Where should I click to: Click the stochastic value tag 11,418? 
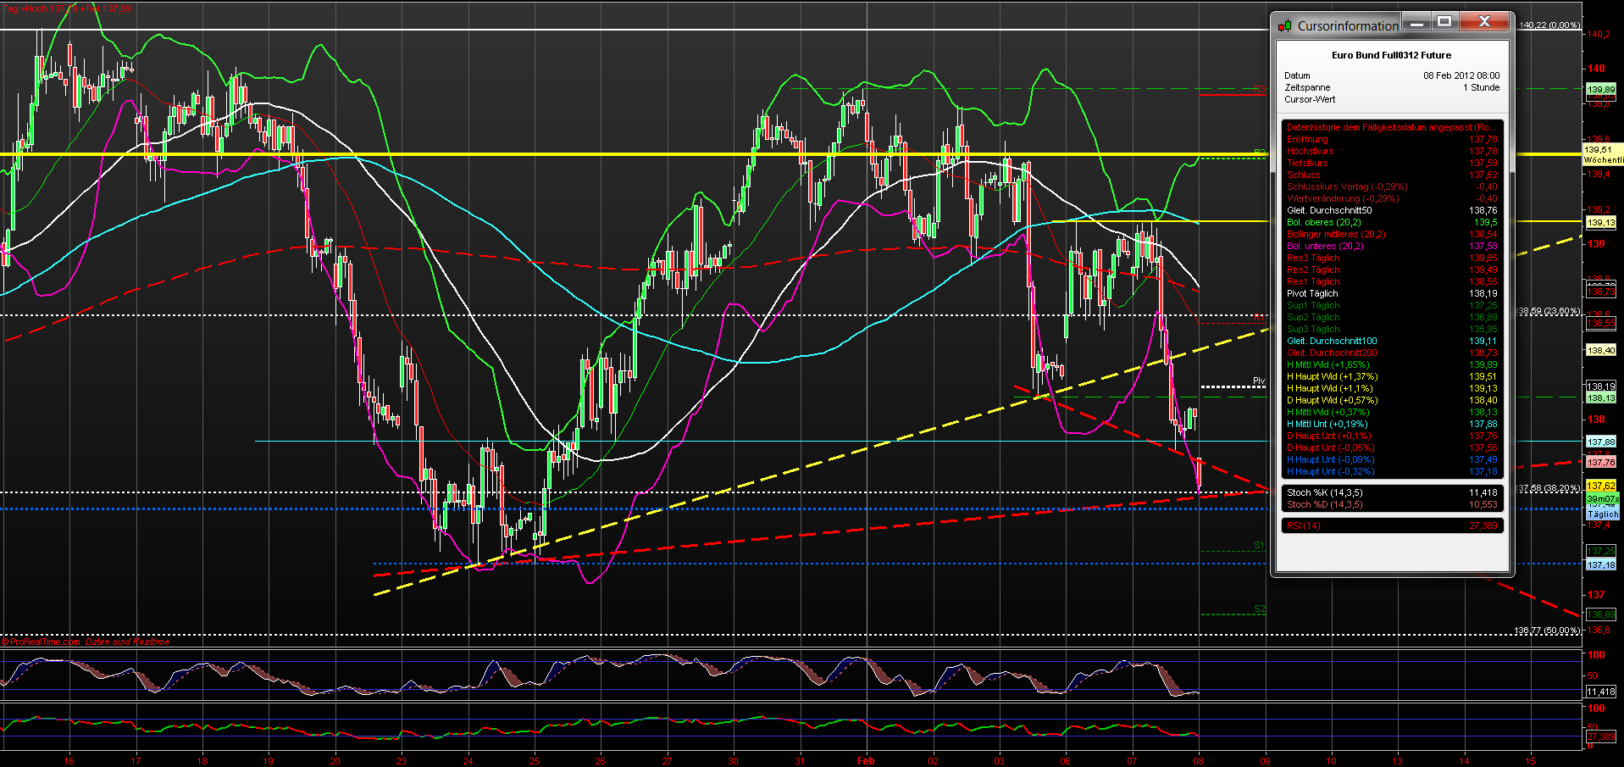click(1600, 692)
